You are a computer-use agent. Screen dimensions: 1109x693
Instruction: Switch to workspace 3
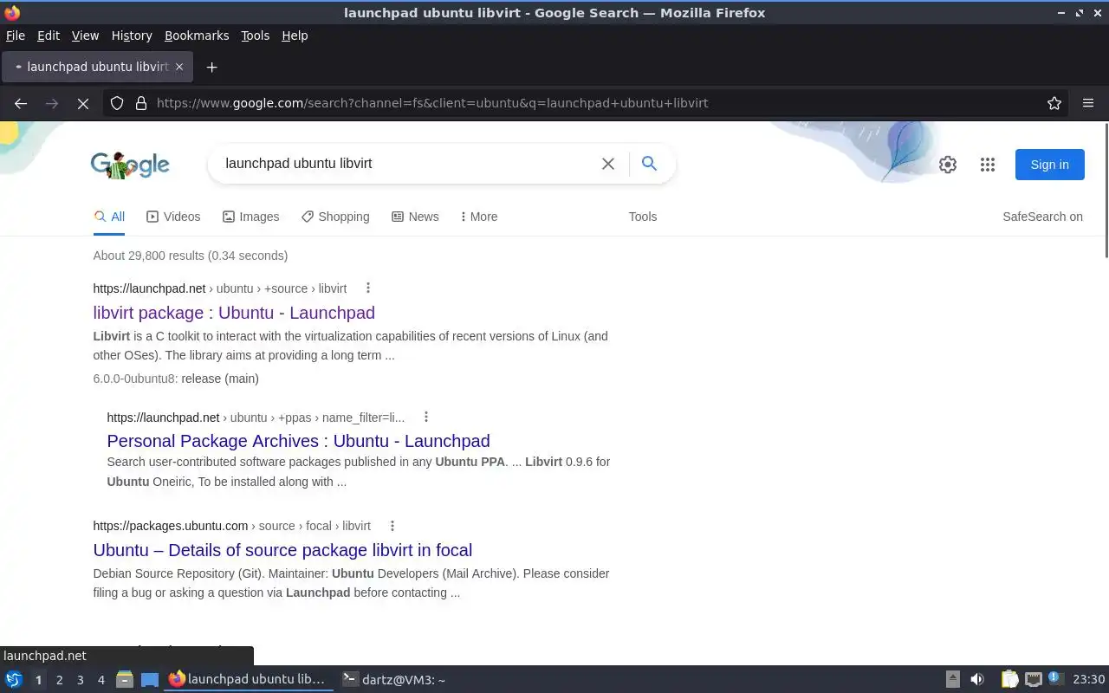pyautogui.click(x=80, y=680)
